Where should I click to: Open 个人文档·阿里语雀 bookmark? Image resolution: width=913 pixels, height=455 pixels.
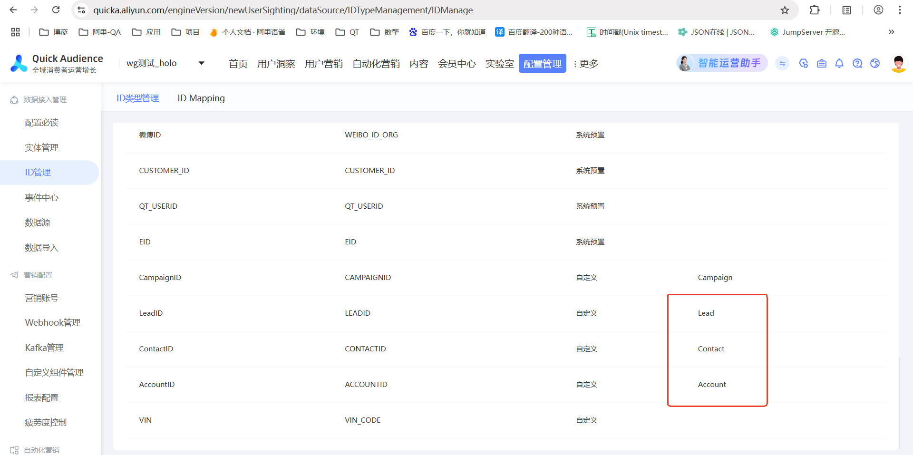(x=247, y=32)
